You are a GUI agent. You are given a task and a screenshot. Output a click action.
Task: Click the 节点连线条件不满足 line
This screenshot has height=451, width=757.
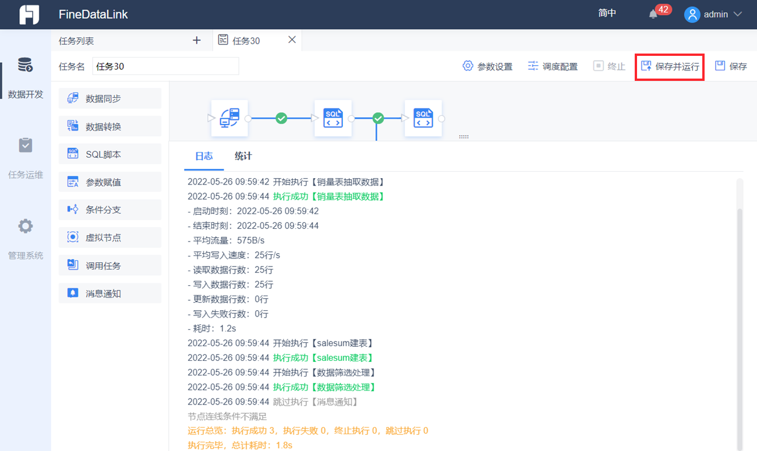click(227, 416)
